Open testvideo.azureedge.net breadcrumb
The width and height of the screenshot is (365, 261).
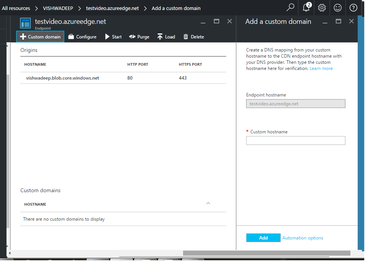tap(112, 8)
